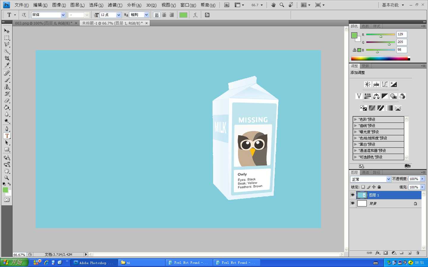Open the opacity slider arrow
This screenshot has width=428, height=267.
422,179
